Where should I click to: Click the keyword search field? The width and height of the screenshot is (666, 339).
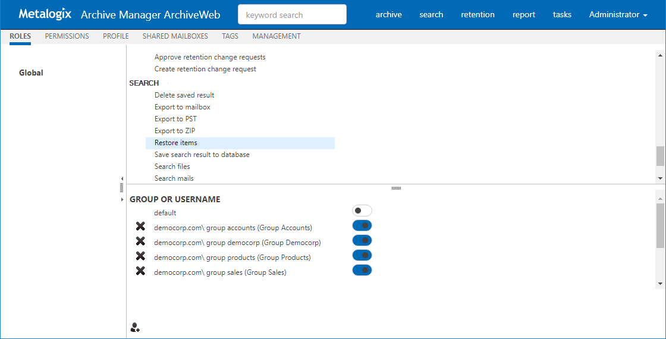292,15
